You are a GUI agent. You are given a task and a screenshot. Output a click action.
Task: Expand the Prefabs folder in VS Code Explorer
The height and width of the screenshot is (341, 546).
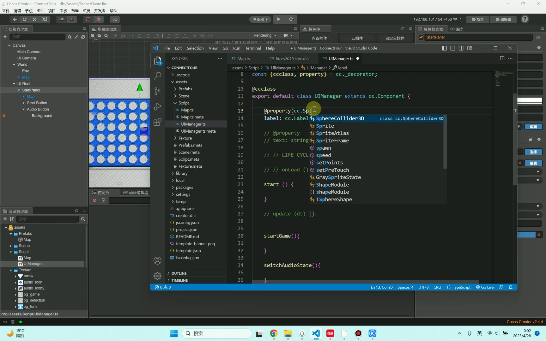[x=185, y=89]
